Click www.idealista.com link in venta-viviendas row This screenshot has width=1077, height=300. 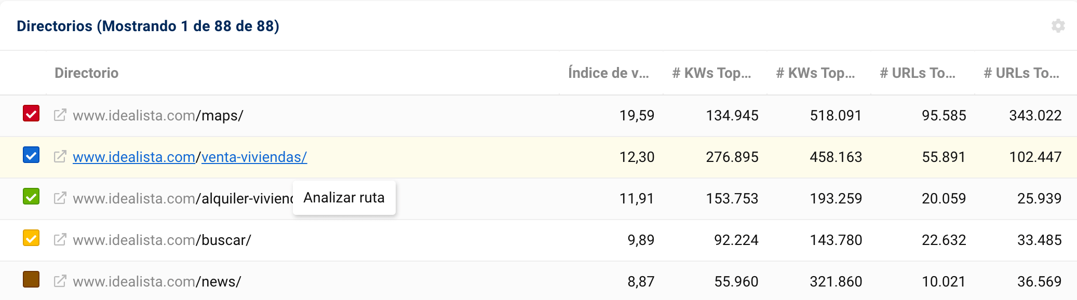133,157
